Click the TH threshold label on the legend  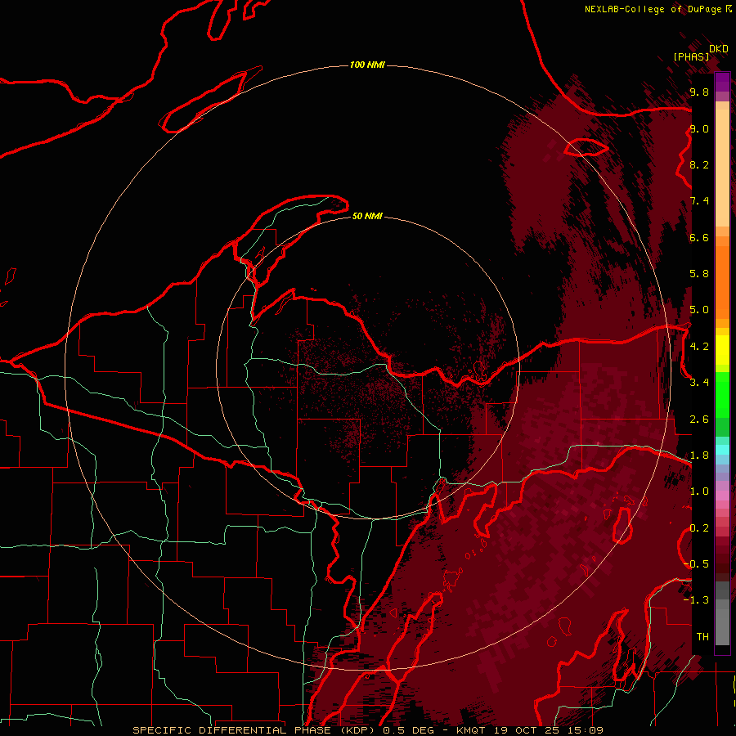[x=702, y=637]
